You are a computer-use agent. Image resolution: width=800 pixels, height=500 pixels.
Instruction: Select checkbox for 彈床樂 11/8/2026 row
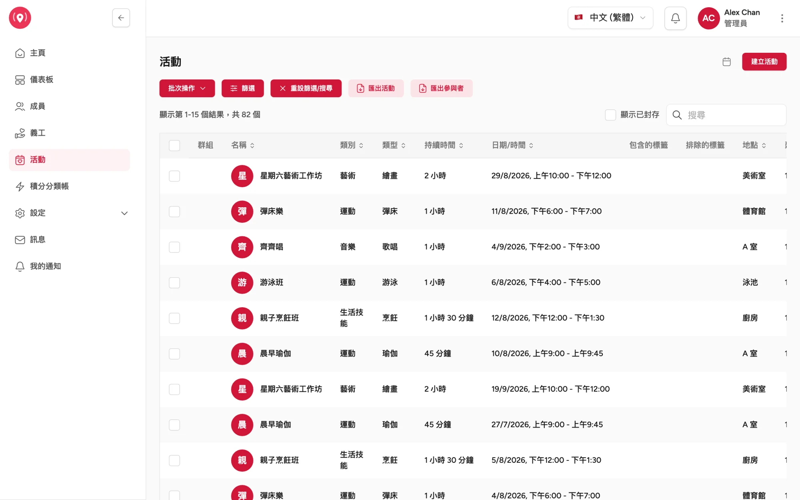(x=174, y=211)
